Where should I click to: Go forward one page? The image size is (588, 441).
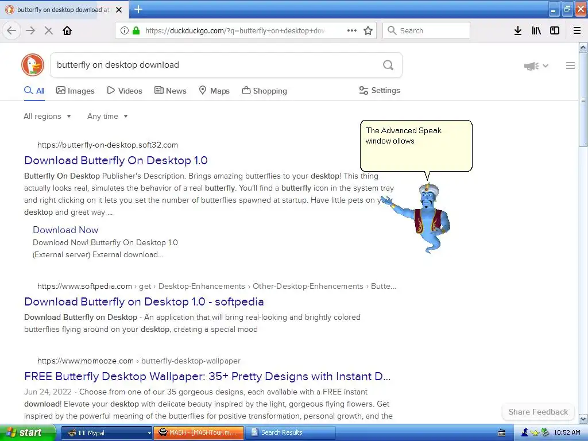click(30, 30)
